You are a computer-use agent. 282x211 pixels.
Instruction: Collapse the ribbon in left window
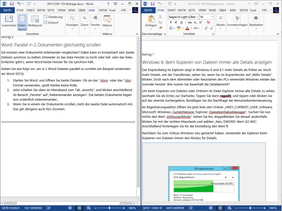pyautogui.click(x=137, y=34)
